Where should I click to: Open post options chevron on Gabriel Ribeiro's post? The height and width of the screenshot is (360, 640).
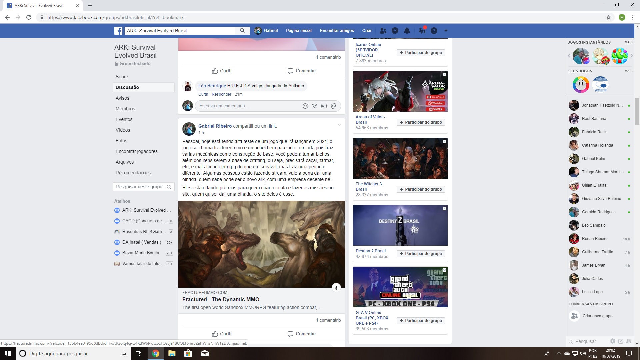tap(339, 125)
